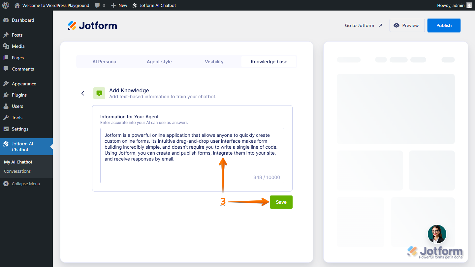Open the Pages menu item
The image size is (475, 267).
tap(26, 58)
